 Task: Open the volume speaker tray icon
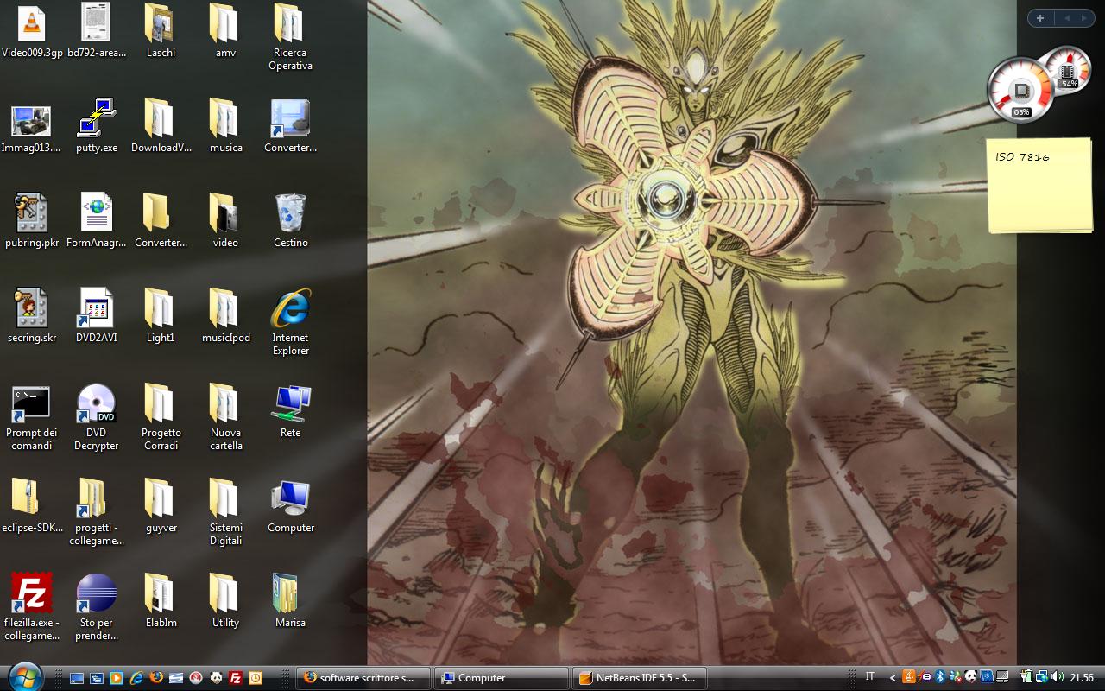pos(1058,677)
